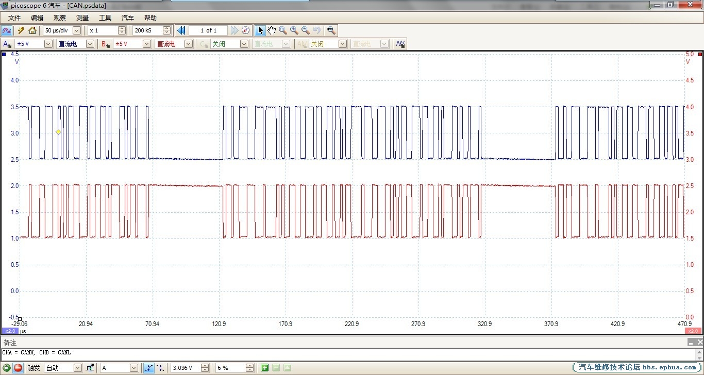Click the 200 kS samples stepper arrows
Screen dimensions: 704x375
pos(166,30)
